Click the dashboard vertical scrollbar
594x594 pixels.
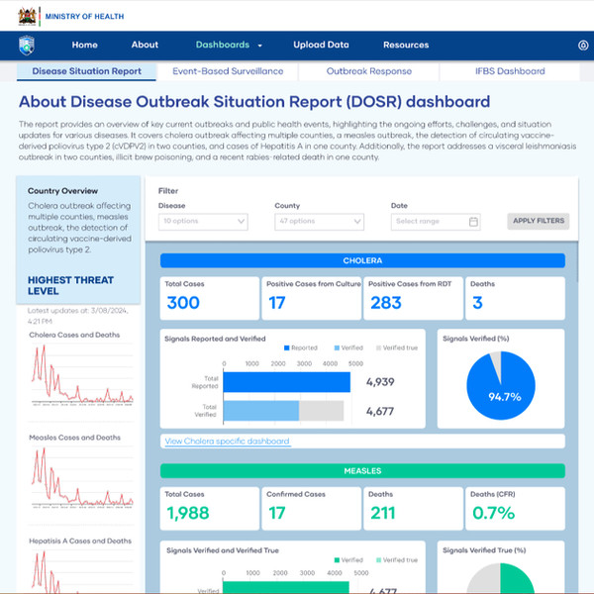[x=577, y=262]
